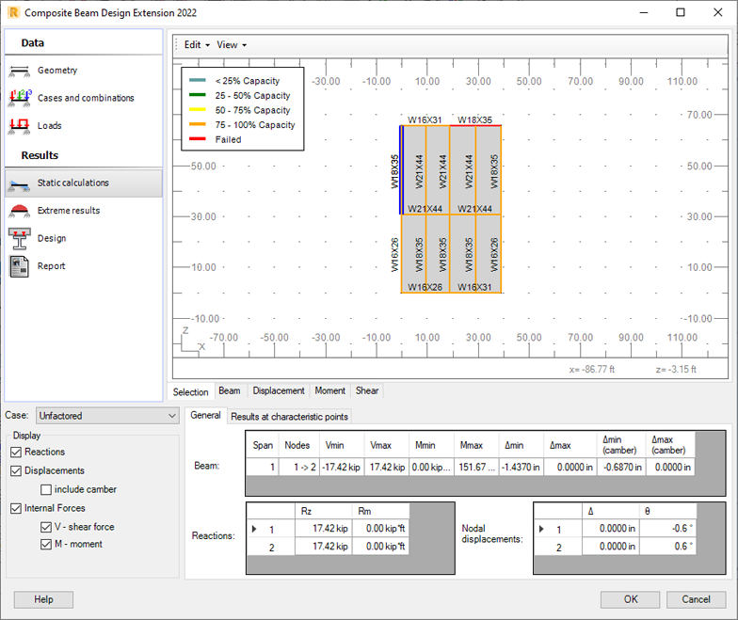Confirm with the OK button

click(x=631, y=600)
